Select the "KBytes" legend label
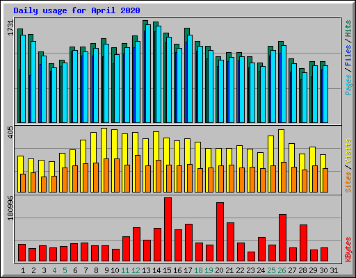This screenshot has width=356, height=278. pos(348,250)
